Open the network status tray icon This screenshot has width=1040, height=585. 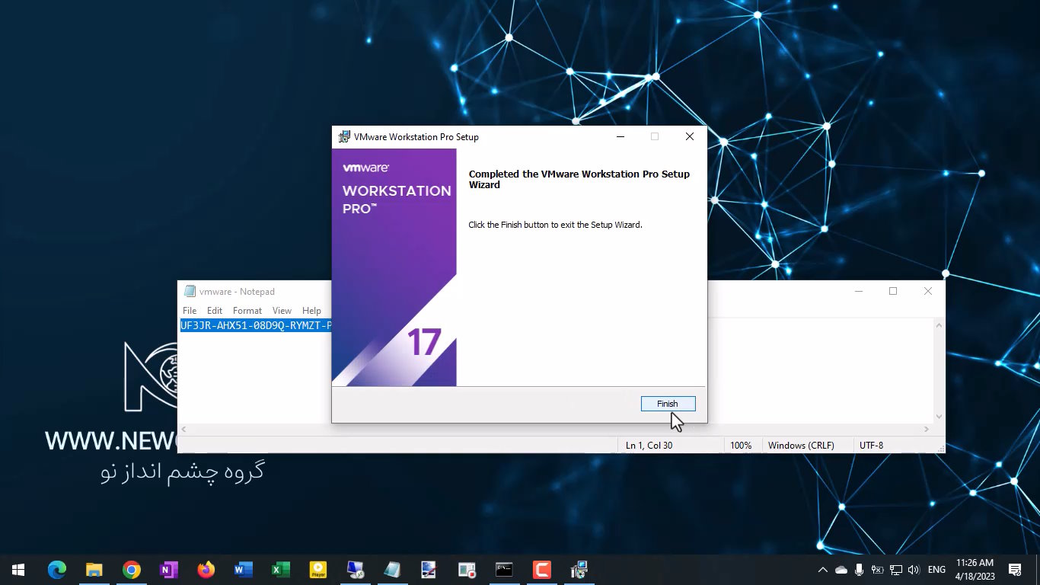[x=896, y=570]
